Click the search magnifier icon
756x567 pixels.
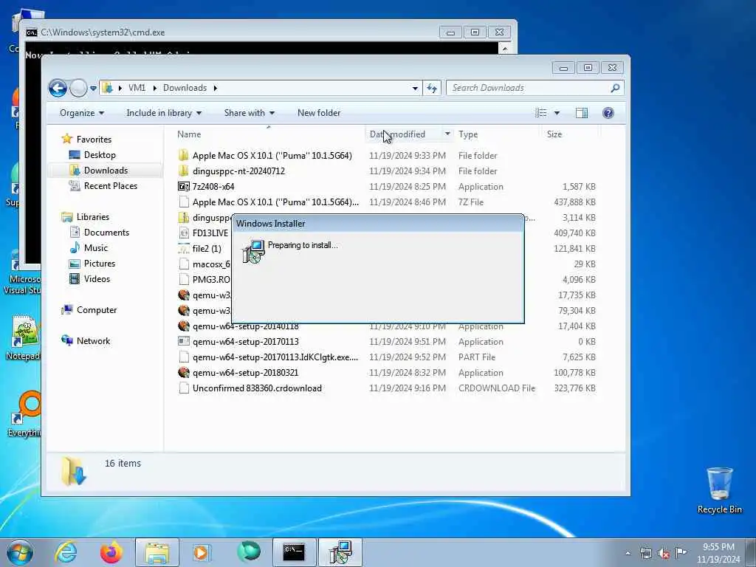click(615, 88)
